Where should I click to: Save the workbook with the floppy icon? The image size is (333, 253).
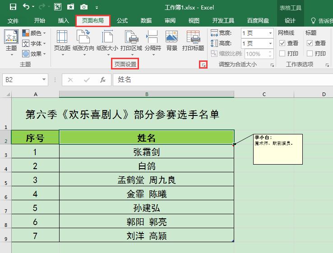tap(13, 7)
